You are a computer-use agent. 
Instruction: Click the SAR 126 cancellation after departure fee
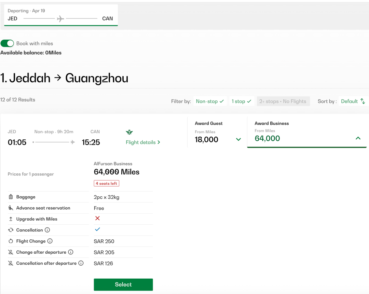103,263
